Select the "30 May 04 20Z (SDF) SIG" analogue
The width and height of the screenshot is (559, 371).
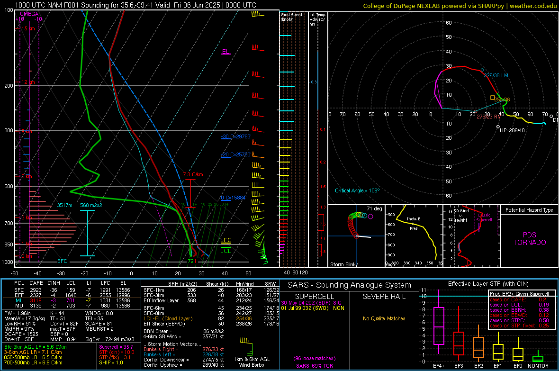pyautogui.click(x=311, y=303)
